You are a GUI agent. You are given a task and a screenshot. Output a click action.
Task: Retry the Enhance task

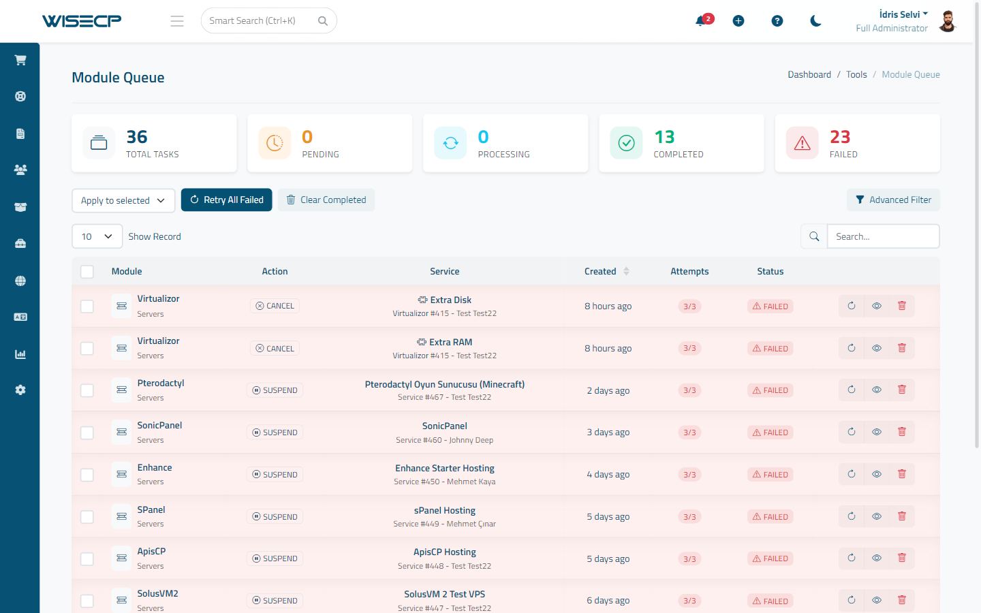tap(852, 474)
